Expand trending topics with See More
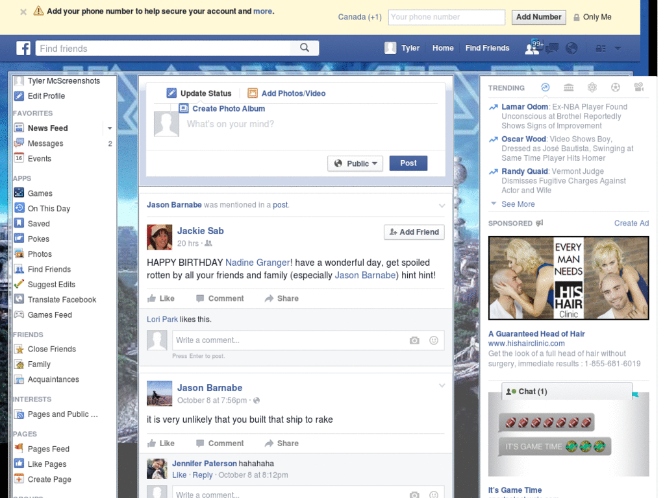The width and height of the screenshot is (665, 498). point(518,204)
